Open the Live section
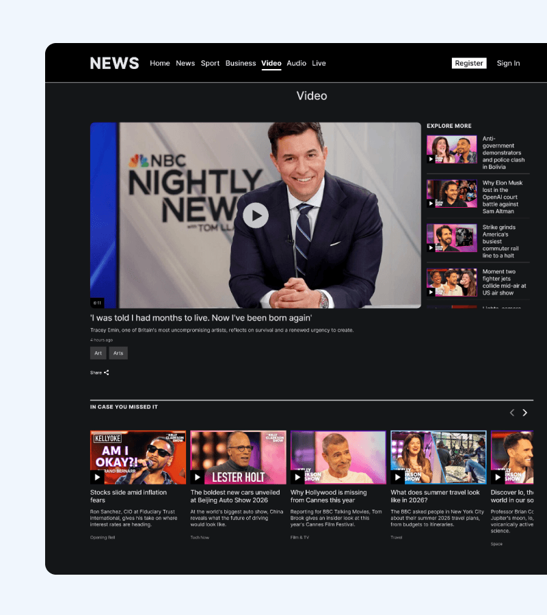This screenshot has height=615, width=547. click(319, 63)
